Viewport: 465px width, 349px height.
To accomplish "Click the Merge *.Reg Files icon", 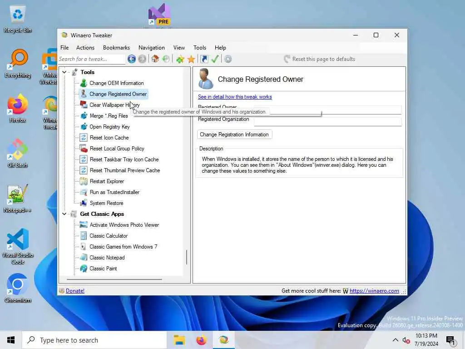I will pos(84,116).
